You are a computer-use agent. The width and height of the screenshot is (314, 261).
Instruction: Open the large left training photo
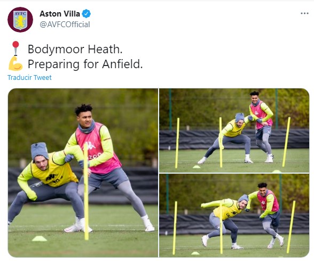tap(83, 173)
